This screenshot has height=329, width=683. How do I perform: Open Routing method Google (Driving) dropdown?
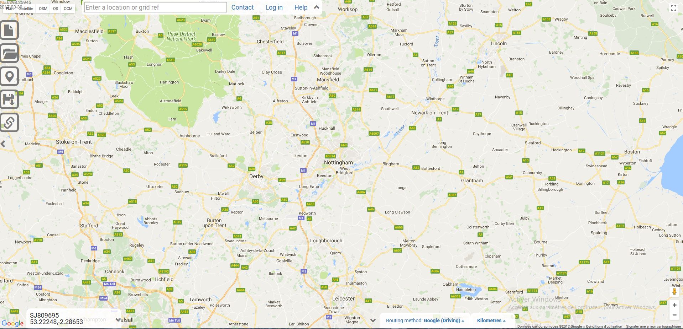[425, 320]
